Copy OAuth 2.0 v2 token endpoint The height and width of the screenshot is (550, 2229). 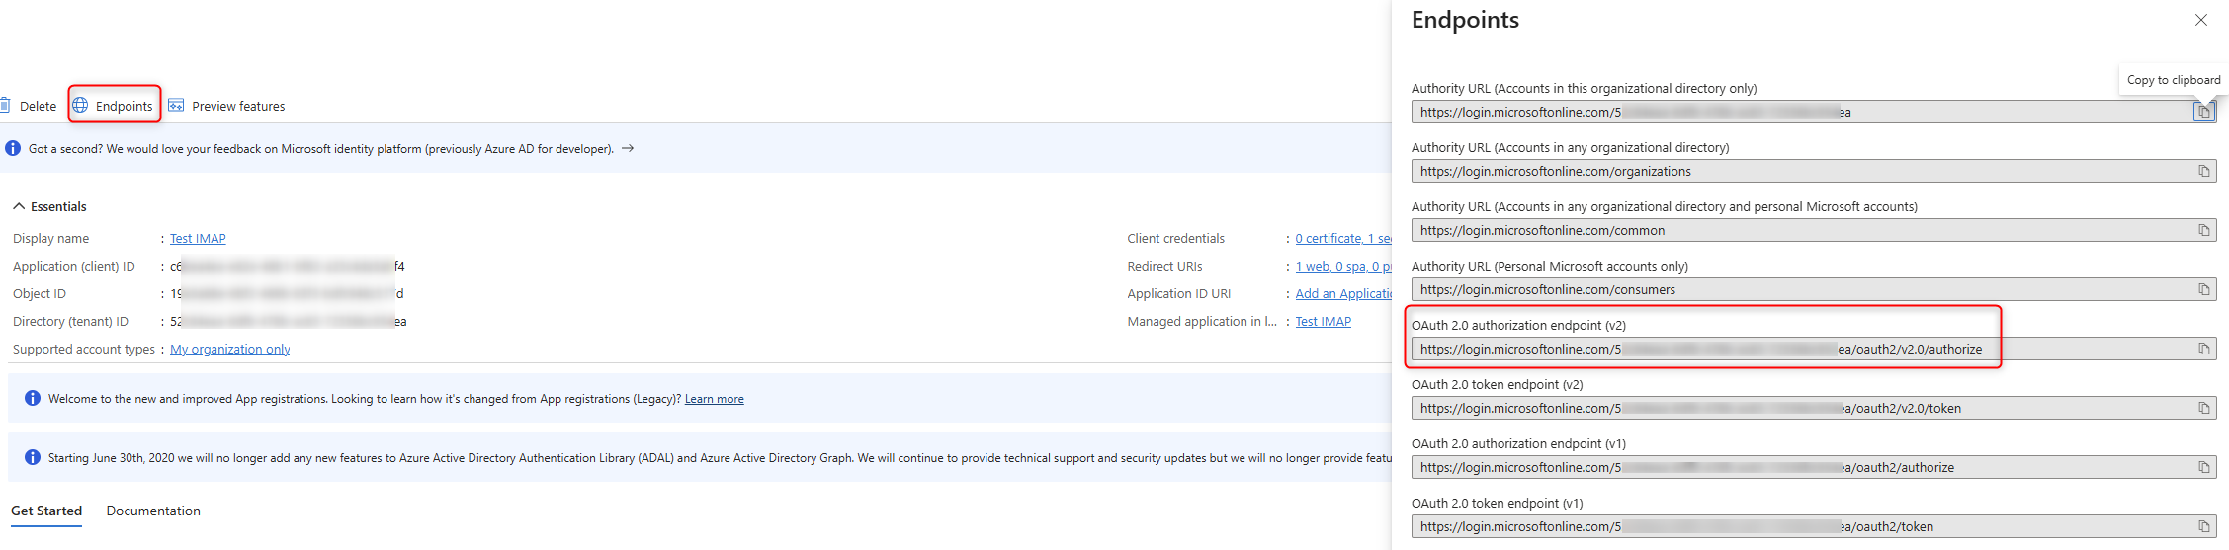[x=2203, y=408]
